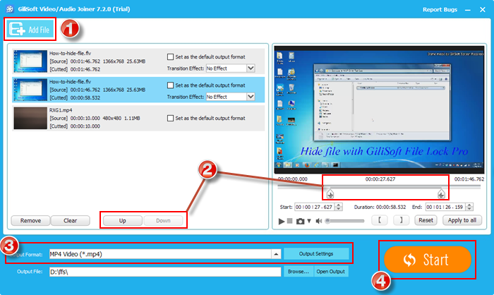The image size is (494, 295).
Task: Check default output format for second file
Action: [170, 86]
